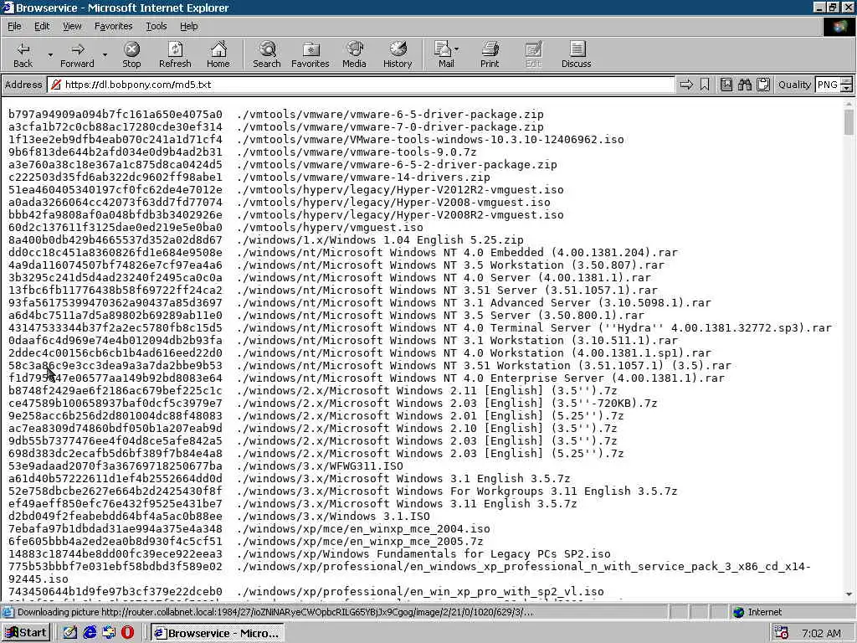Open the Media bar

click(x=354, y=54)
